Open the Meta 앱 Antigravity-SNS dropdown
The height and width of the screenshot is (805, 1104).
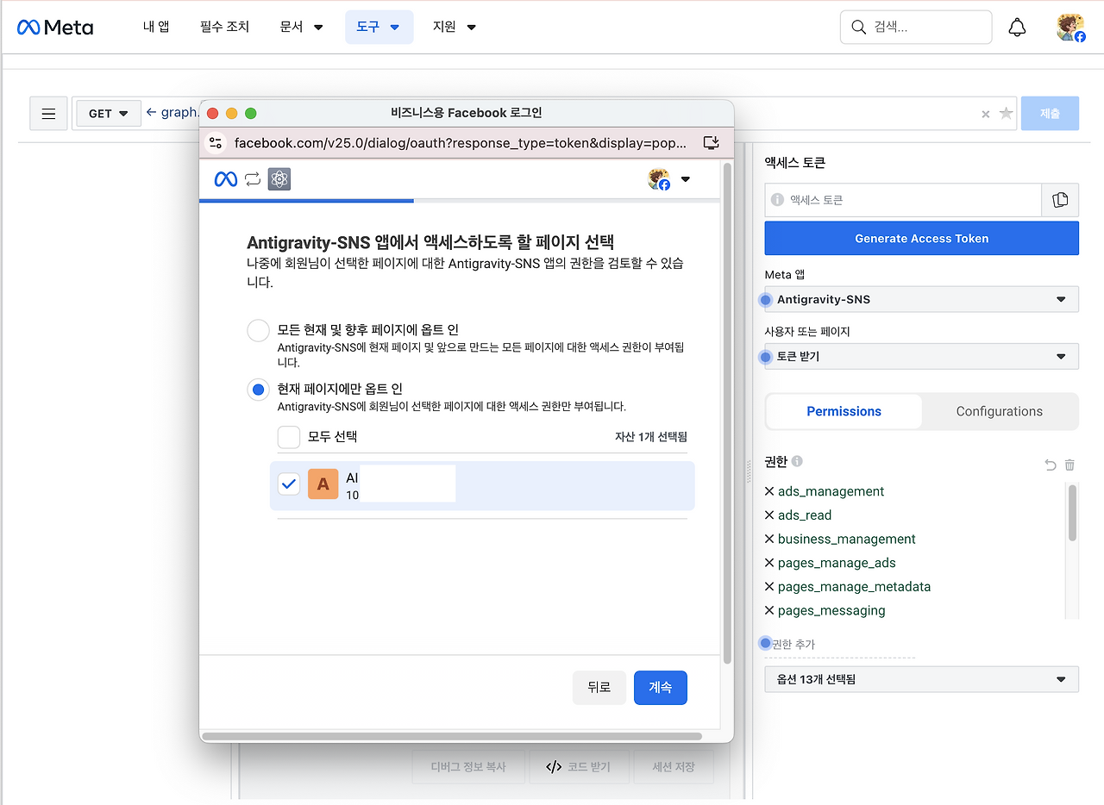pos(922,299)
